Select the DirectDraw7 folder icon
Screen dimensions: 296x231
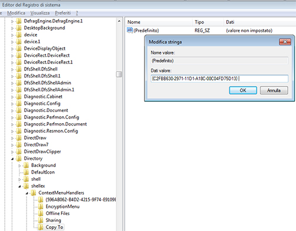(x=19, y=145)
